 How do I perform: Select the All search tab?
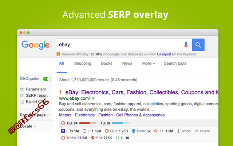62,63
